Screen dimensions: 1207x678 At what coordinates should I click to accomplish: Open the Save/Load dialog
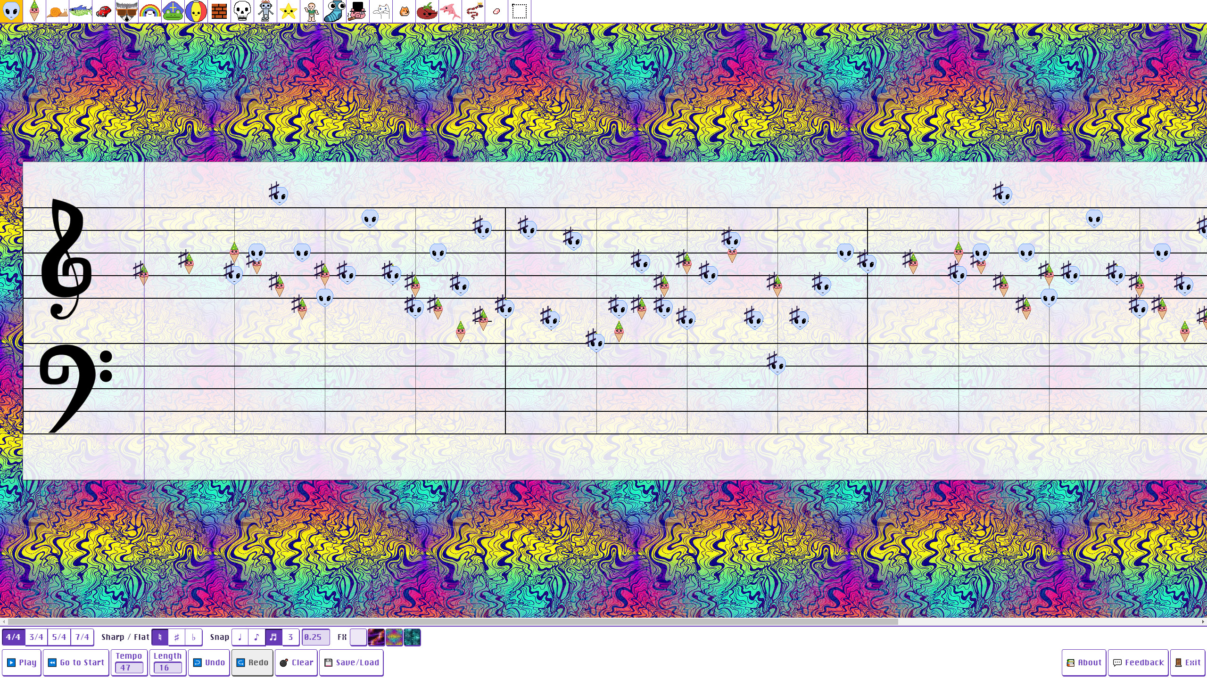pos(352,662)
